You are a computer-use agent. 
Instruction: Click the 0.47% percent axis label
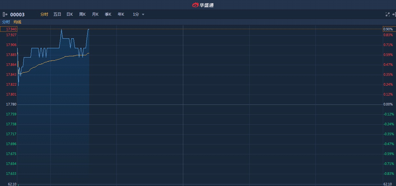[x=388, y=65]
